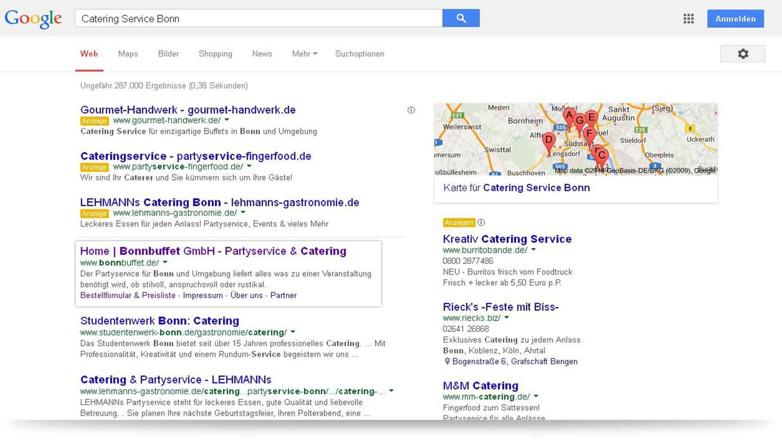The height and width of the screenshot is (440, 782).
Task: Click Ungefähr 287.000 Ergebnisse result count
Action: click(164, 86)
